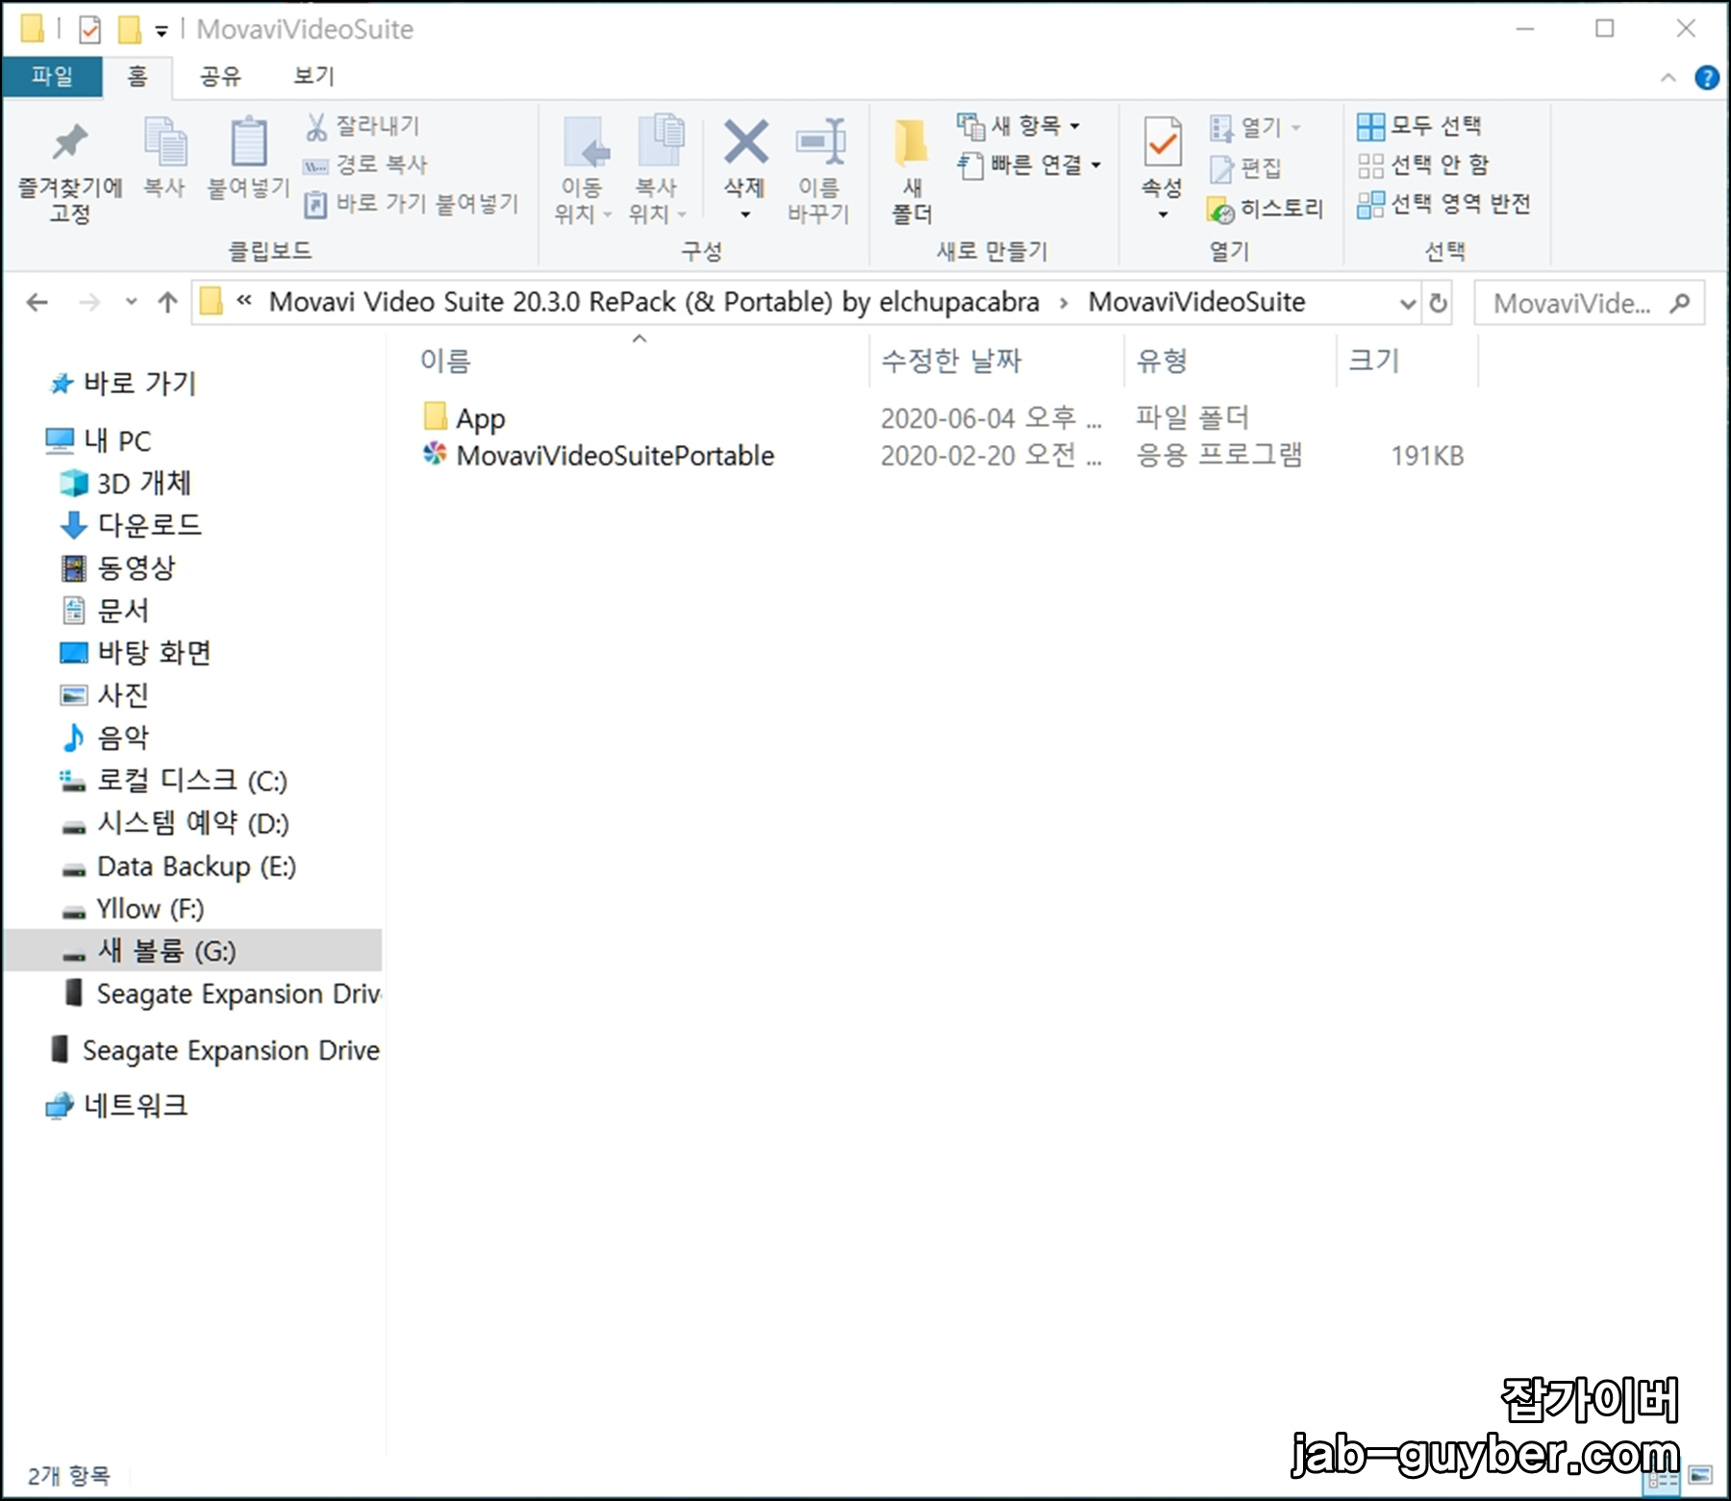Click the 속성 (Properties) checkmark icon
This screenshot has width=1731, height=1501.
coord(1164,142)
